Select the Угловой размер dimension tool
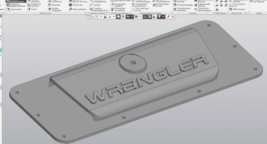This screenshot has height=144, width=267. [x=183, y=5]
